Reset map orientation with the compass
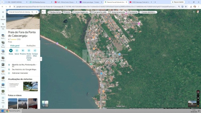This screenshot has width=201, height=113. pyautogui.click(x=198, y=92)
